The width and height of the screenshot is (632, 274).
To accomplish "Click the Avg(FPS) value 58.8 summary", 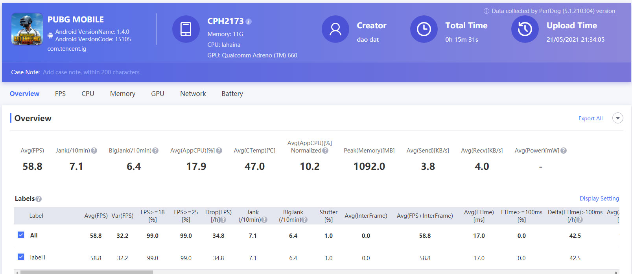I will point(32,166).
